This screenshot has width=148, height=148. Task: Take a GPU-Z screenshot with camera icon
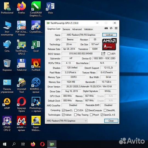pyautogui.click(x=106, y=28)
